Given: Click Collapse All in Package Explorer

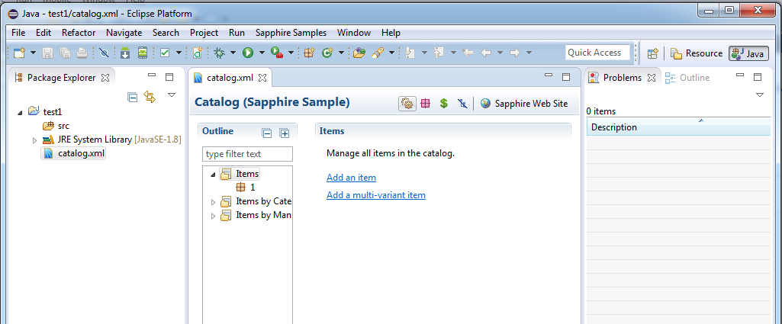Looking at the screenshot, I should pos(133,97).
